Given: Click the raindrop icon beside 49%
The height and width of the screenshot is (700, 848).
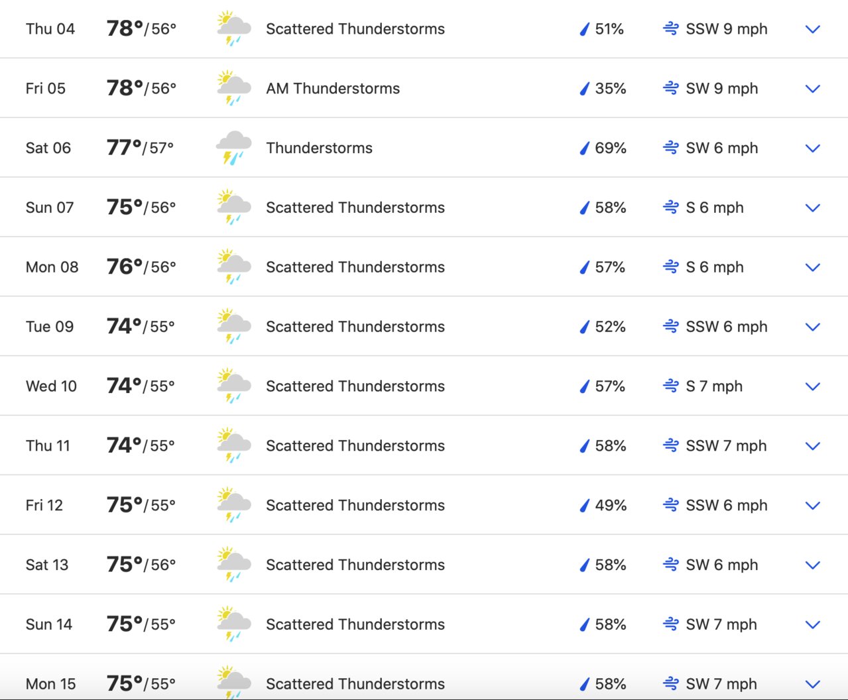Looking at the screenshot, I should (x=584, y=505).
